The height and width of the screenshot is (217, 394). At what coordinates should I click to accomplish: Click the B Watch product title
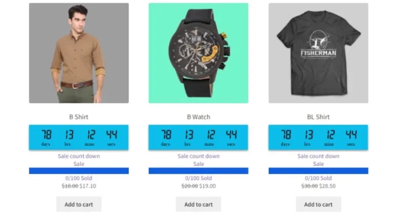pyautogui.click(x=199, y=117)
